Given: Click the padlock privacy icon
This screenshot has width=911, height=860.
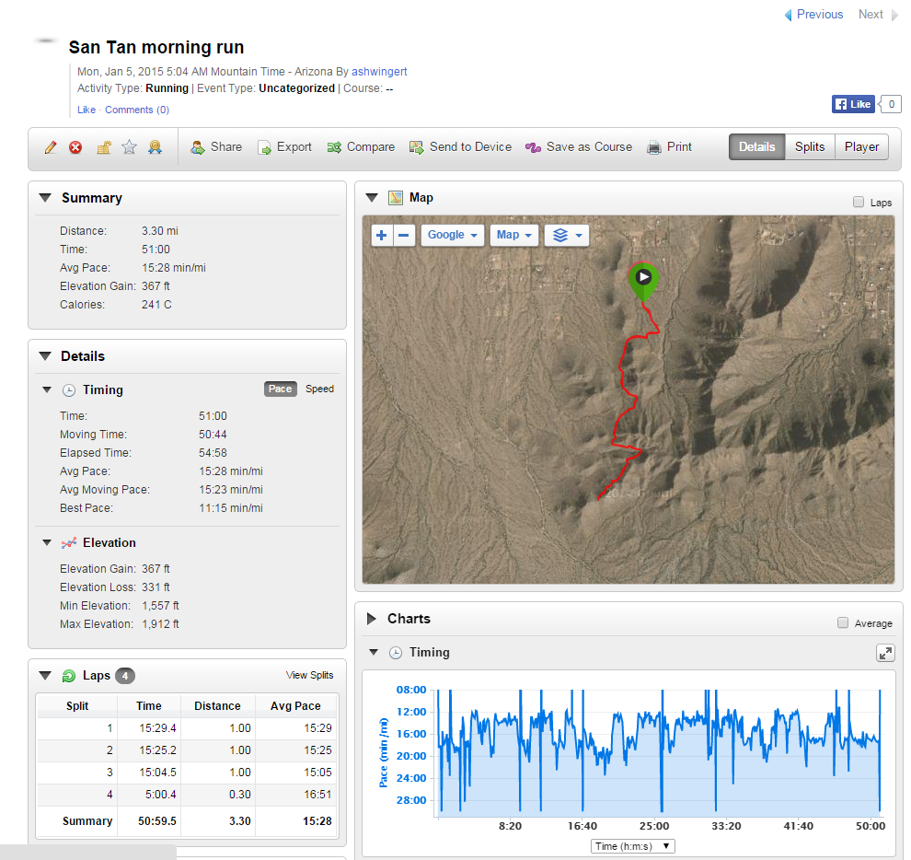Looking at the screenshot, I should pos(103,147).
